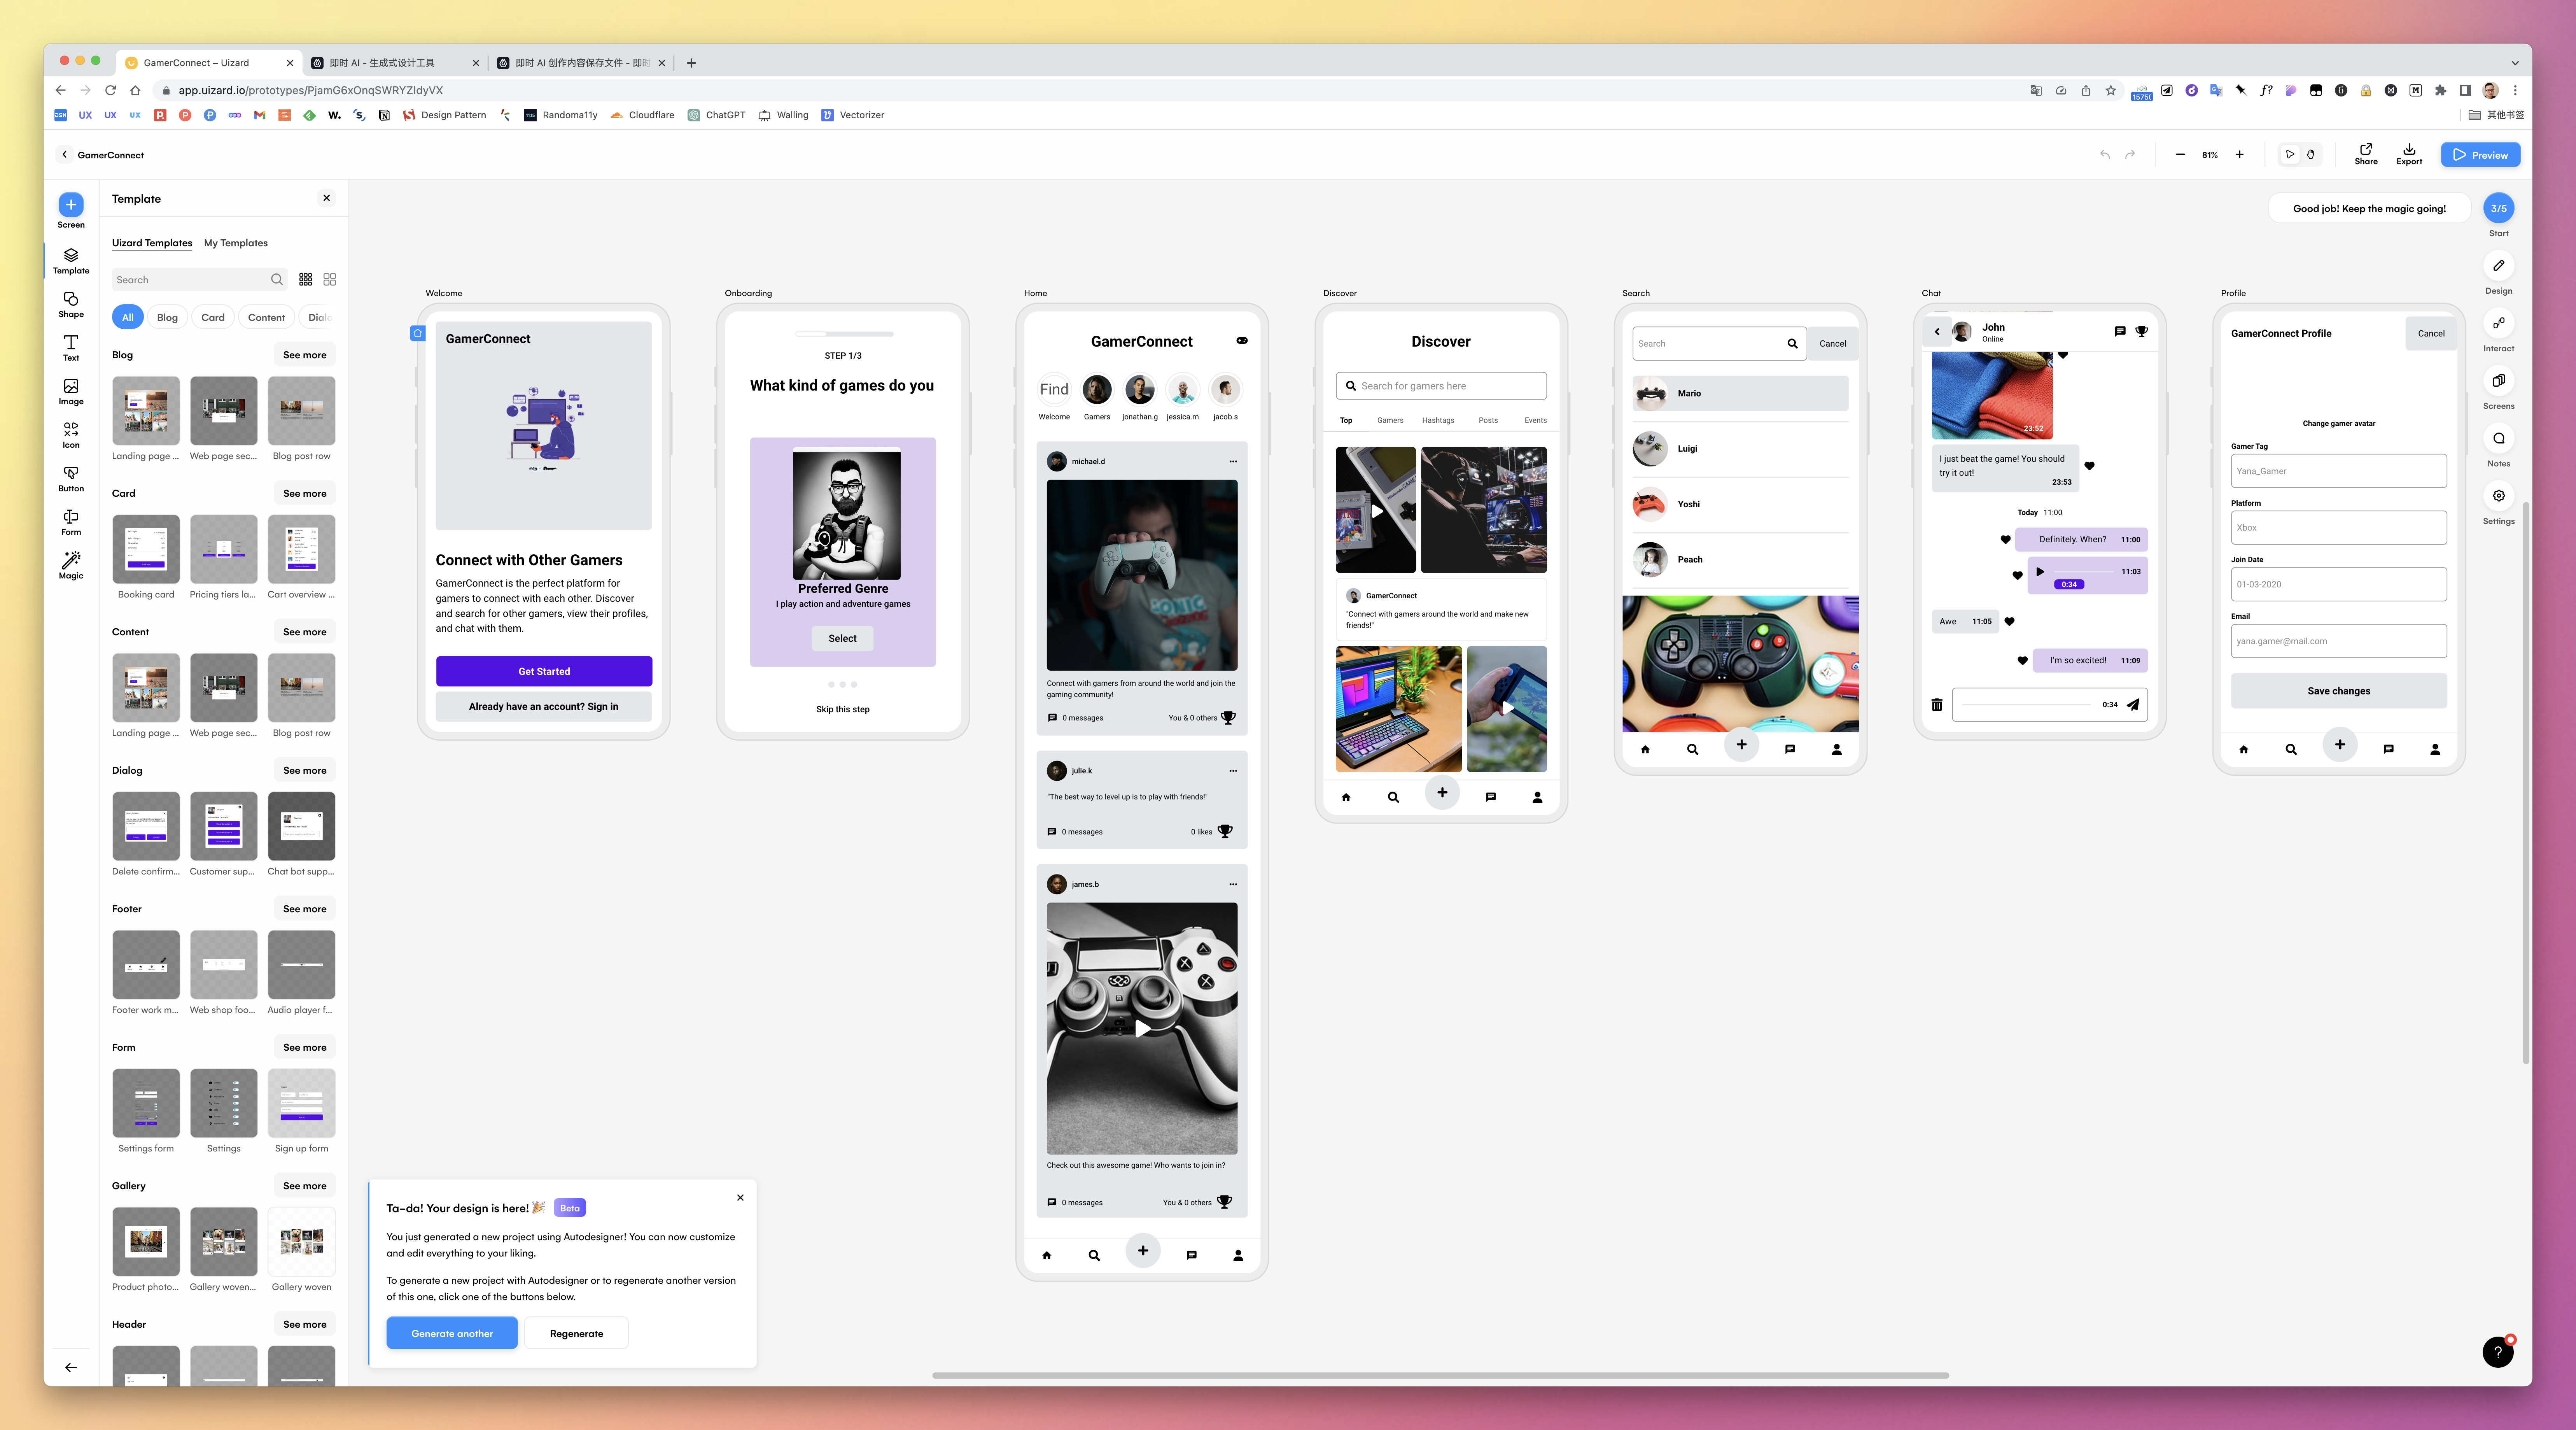The width and height of the screenshot is (2576, 1430).
Task: Go back from GamerConnect project
Action: tap(65, 155)
